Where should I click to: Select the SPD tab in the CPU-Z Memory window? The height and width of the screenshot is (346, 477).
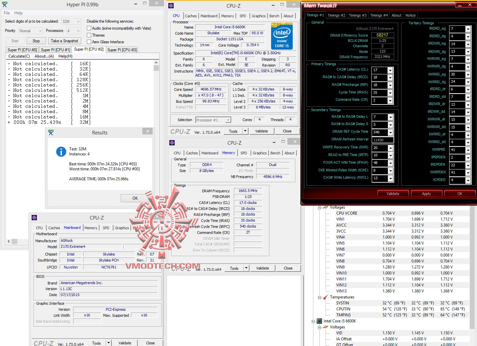click(244, 153)
